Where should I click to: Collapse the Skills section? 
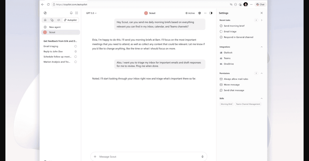[262, 98]
